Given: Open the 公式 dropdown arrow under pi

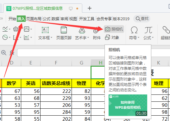Looking at the screenshot, I should click(x=153, y=38).
